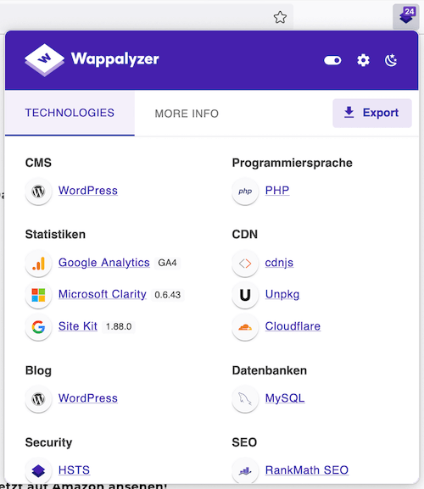
Task: Open the cdnjs link
Action: tap(279, 263)
